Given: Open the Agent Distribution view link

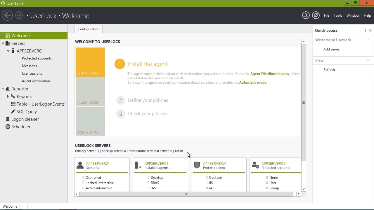Looking at the screenshot, I should [x=270, y=74].
